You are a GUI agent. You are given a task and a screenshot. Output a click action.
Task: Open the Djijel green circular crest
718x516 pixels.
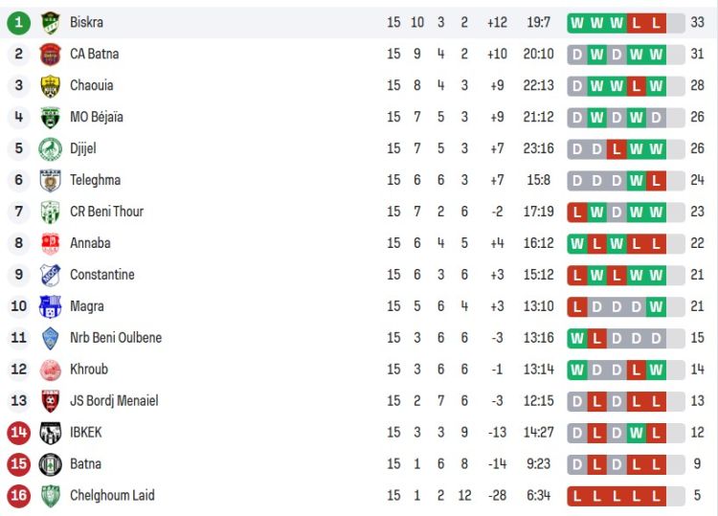click(x=51, y=148)
